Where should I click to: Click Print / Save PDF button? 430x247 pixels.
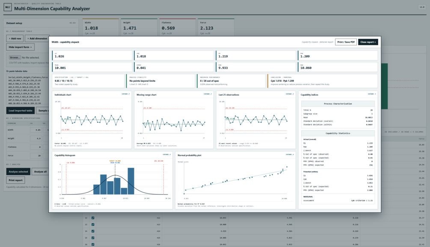click(346, 42)
